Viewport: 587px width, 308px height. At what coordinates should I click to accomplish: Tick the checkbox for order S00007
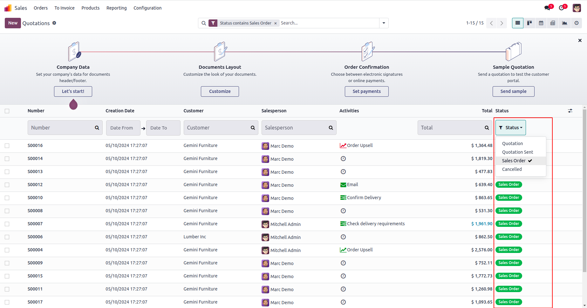[7, 224]
